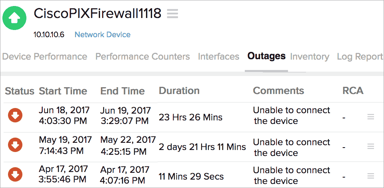Open row menu for the Jun 18 outage
This screenshot has height=188, width=384.
pyautogui.click(x=371, y=117)
